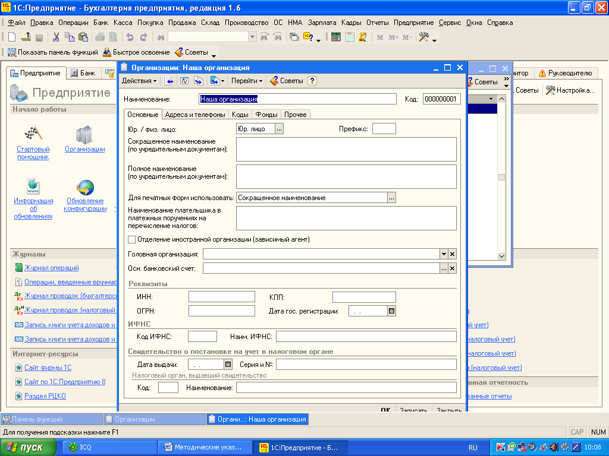609x456 pixels.
Task: Open Стартовый помощник flag icon
Action: tap(33, 134)
